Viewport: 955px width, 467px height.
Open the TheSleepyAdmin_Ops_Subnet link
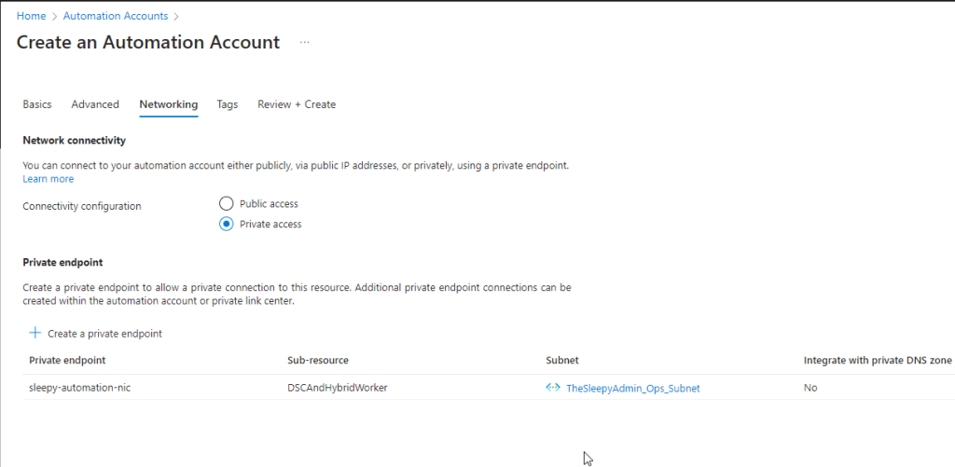click(632, 389)
